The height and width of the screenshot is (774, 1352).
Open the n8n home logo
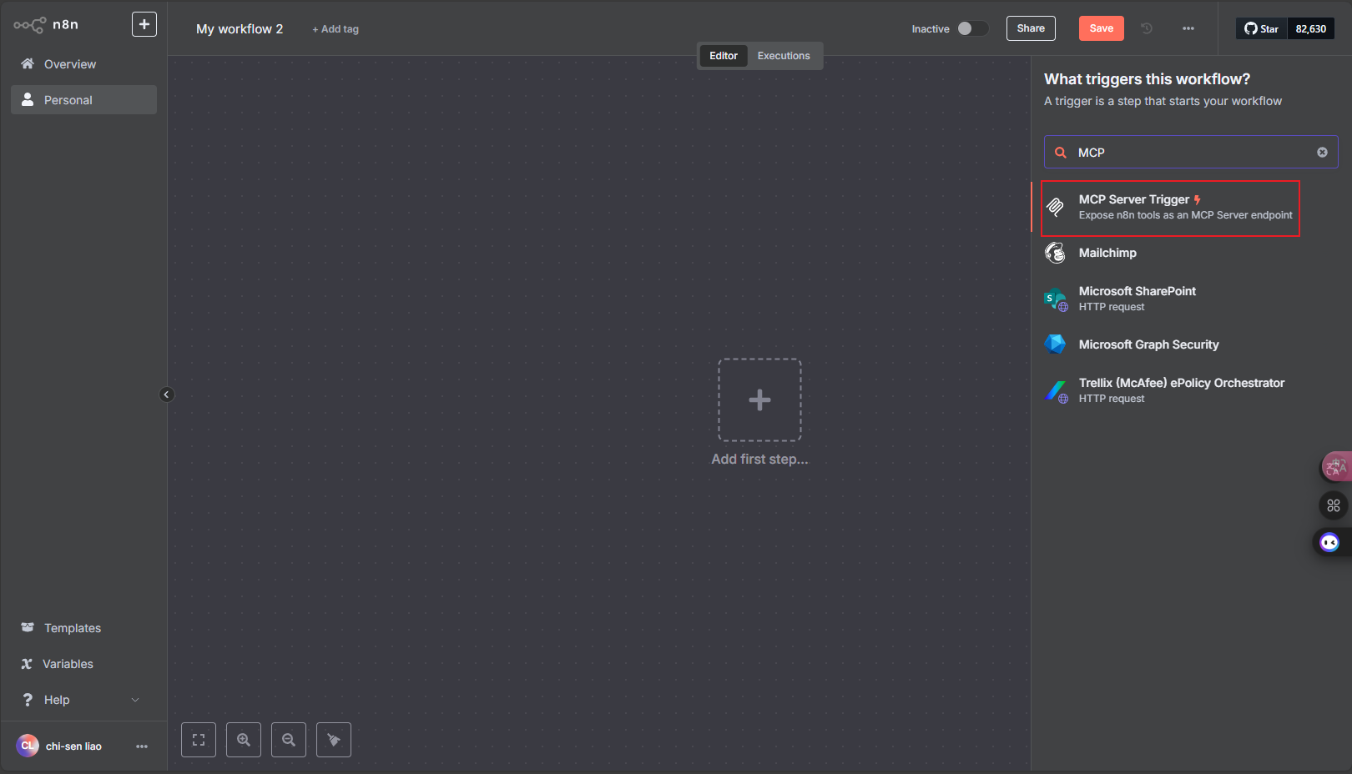coord(46,24)
